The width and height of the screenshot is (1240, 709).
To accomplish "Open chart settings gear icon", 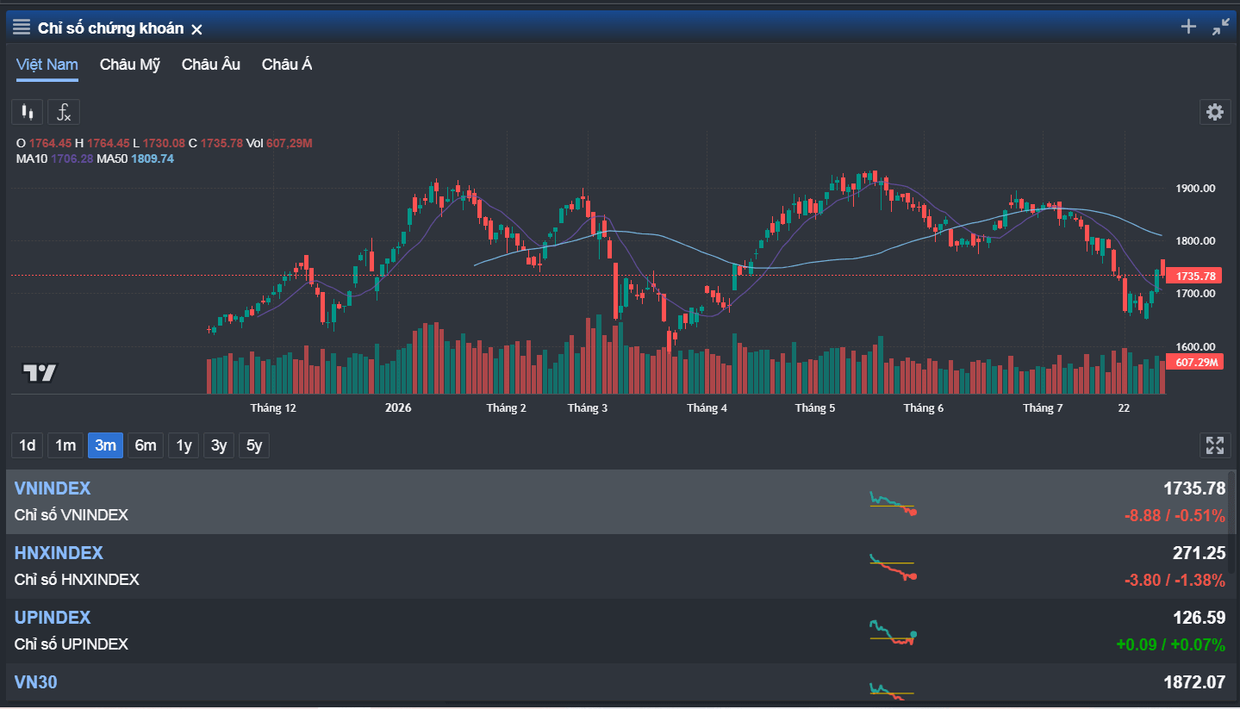I will pyautogui.click(x=1215, y=112).
